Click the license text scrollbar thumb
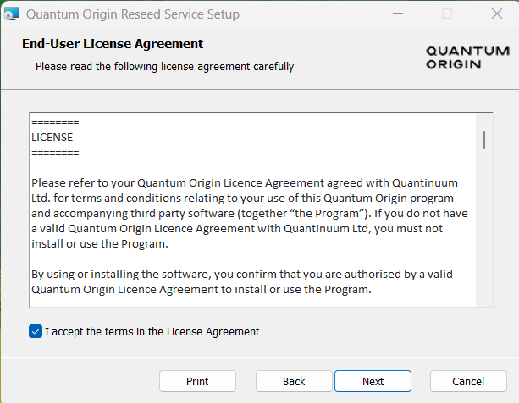This screenshot has width=519, height=403. coord(483,139)
